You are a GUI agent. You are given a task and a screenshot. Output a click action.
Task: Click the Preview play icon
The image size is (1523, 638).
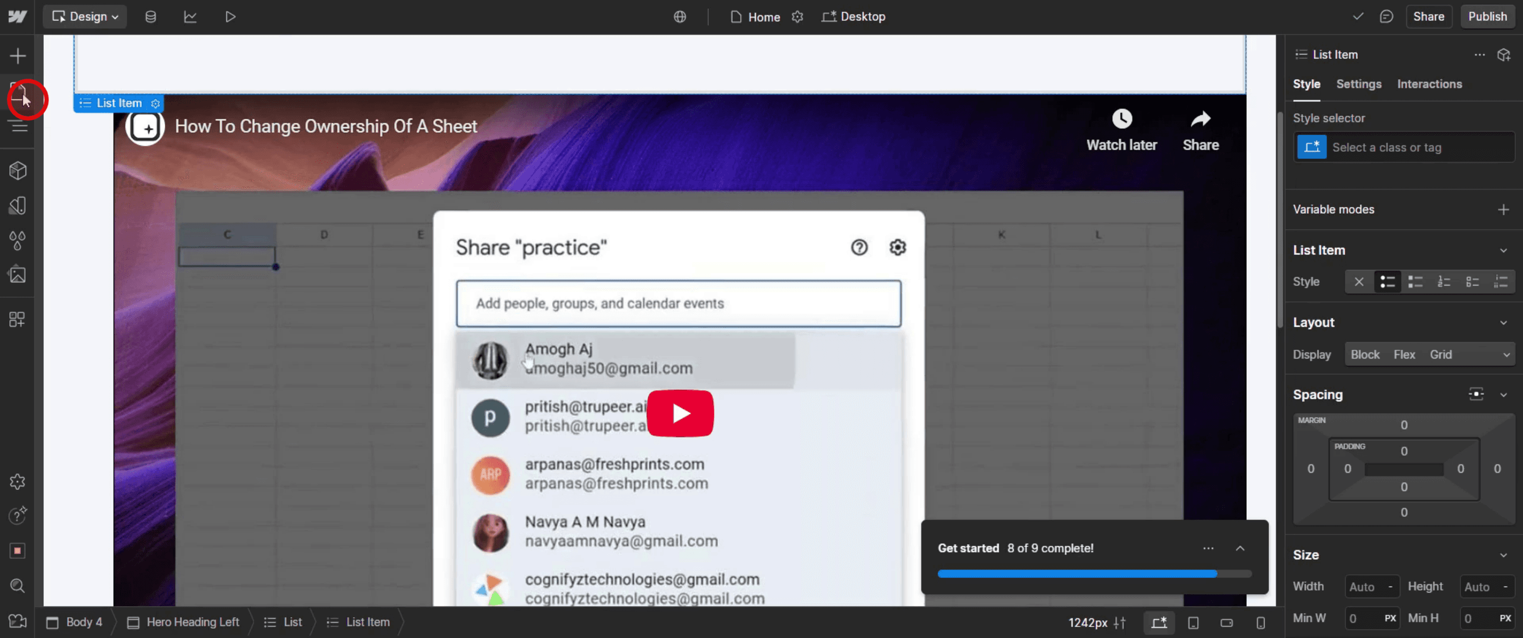tap(230, 17)
